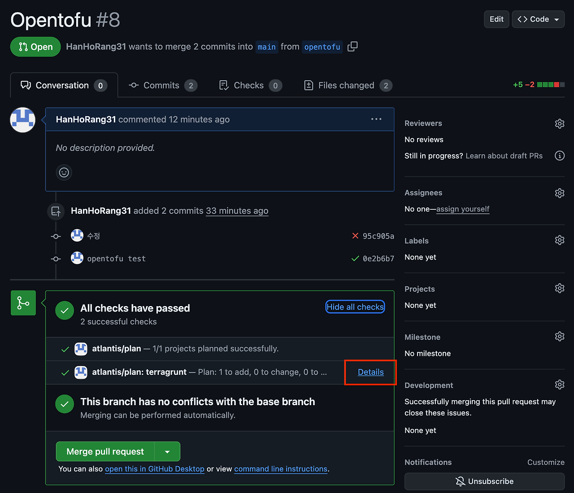Click the atlantis/plan app avatar icon
The image size is (574, 493).
point(81,349)
